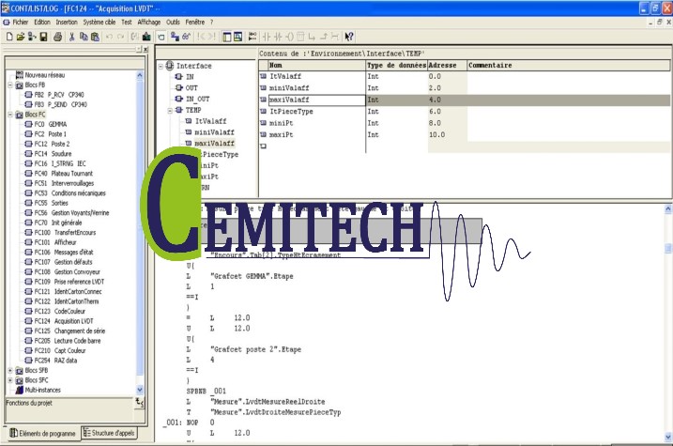Expand the Blocs SFC tree node
673x446 pixels.
click(x=10, y=380)
